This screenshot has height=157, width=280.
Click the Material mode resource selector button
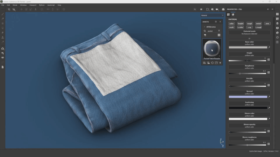[249, 32]
